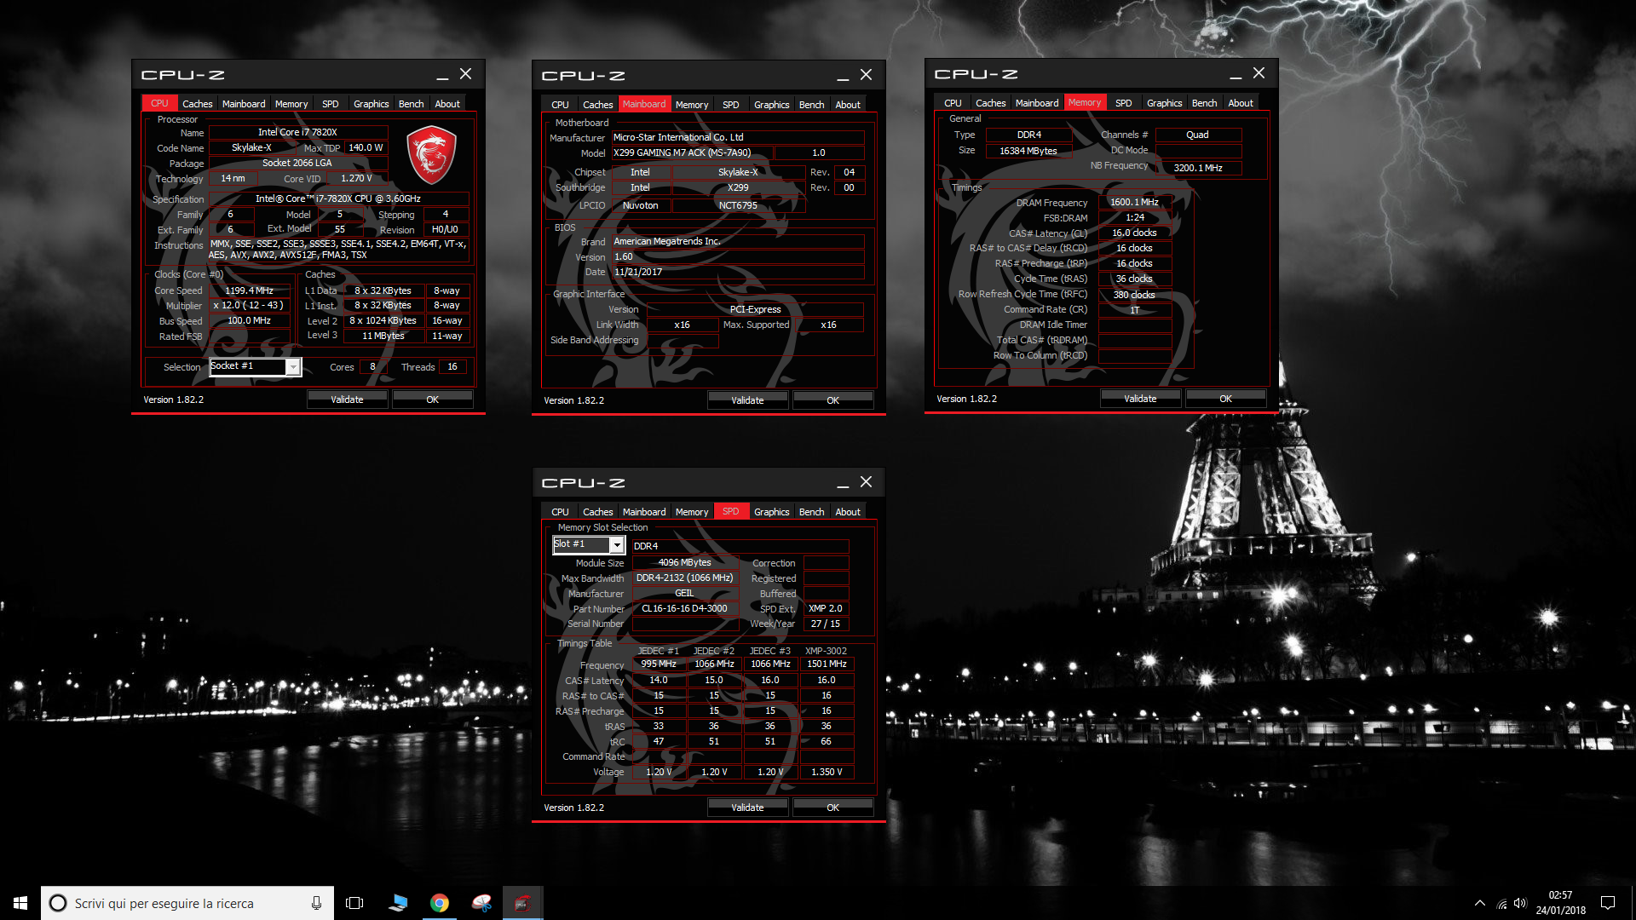Click Validate in the SPD window
This screenshot has height=920, width=1636.
(747, 808)
